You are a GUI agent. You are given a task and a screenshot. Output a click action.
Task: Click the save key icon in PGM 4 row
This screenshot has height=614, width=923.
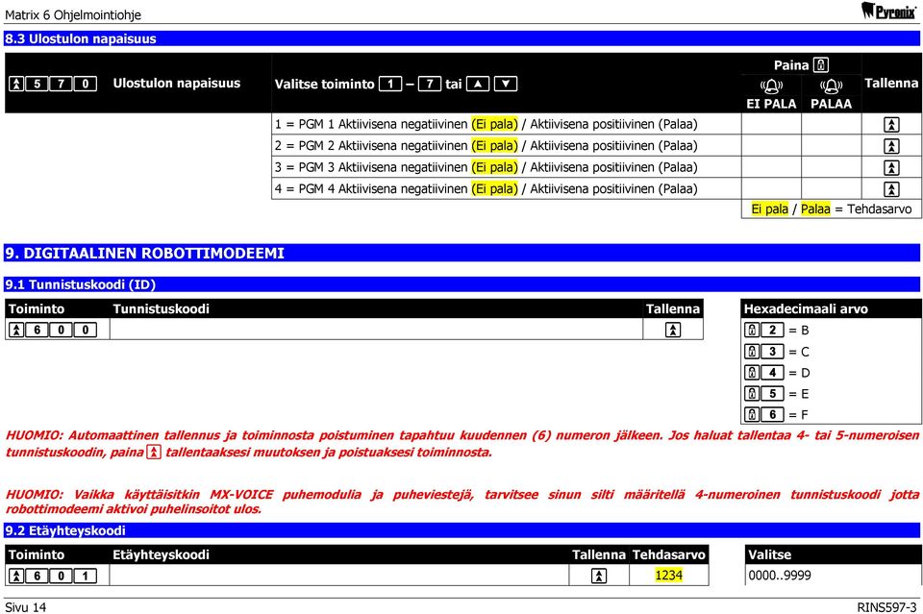point(891,189)
